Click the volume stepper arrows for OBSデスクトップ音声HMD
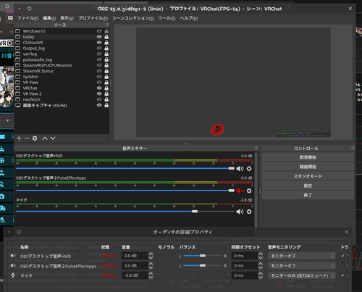The image size is (362, 292). click(x=151, y=256)
